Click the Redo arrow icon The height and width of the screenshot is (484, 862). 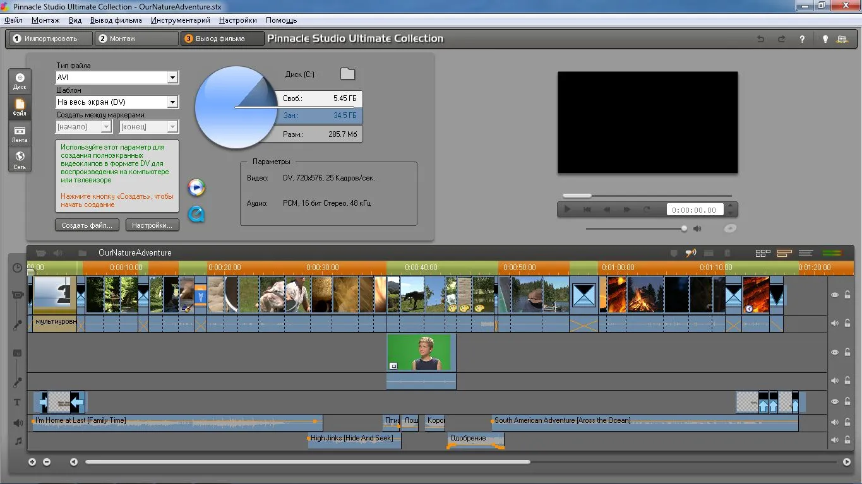pos(781,39)
